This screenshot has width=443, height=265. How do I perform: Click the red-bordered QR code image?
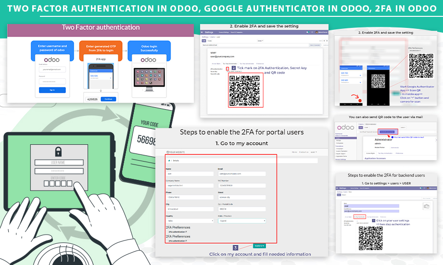pyautogui.click(x=245, y=90)
